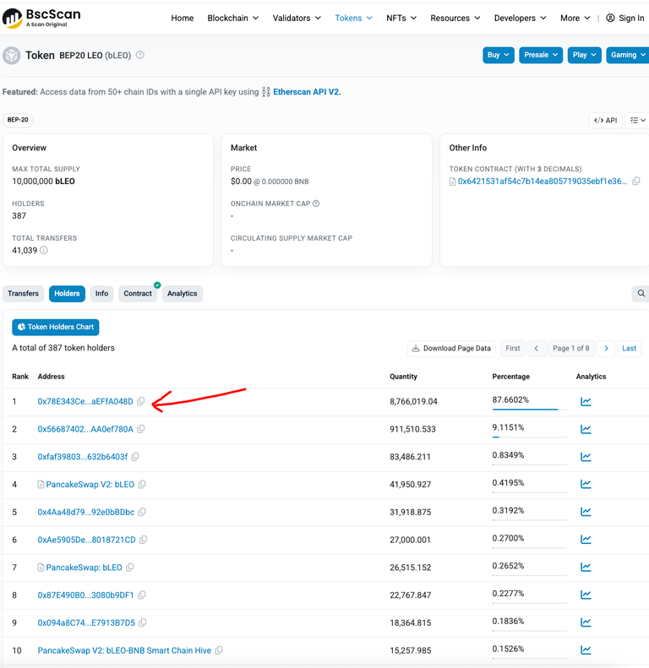Viewport: 649px width, 668px height.
Task: Copy address 0x56687402...AA0ef780A
Action: 141,429
